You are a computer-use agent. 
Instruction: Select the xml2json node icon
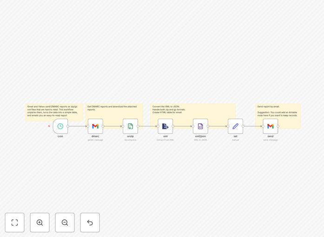tap(200, 126)
